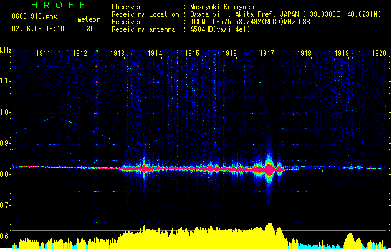The height and width of the screenshot is (249, 392).
Task: Click the 1911 time marker
Action: (x=43, y=54)
